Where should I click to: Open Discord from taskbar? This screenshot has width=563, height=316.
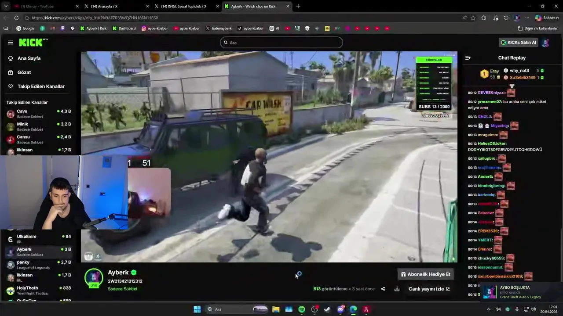point(340,309)
